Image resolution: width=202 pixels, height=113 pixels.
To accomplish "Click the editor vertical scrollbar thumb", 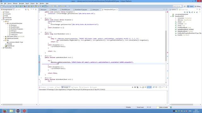I will (166, 46).
